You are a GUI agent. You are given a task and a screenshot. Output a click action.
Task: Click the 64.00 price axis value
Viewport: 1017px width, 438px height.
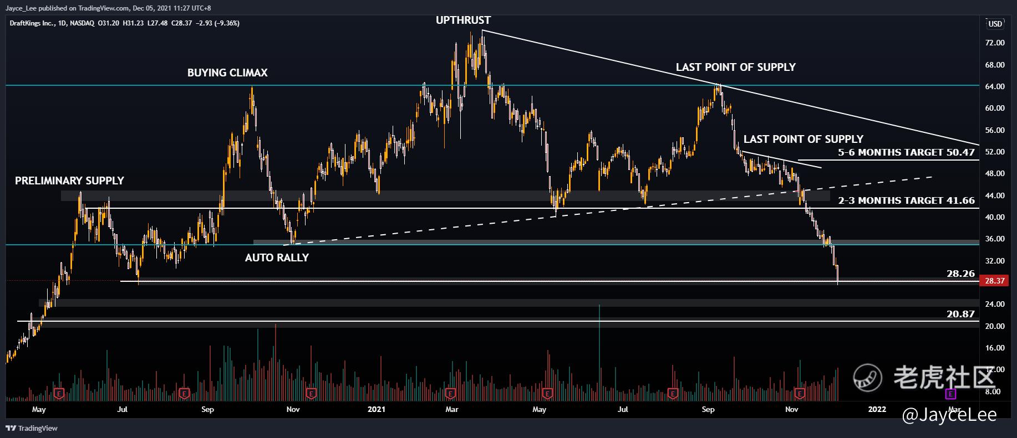point(995,86)
